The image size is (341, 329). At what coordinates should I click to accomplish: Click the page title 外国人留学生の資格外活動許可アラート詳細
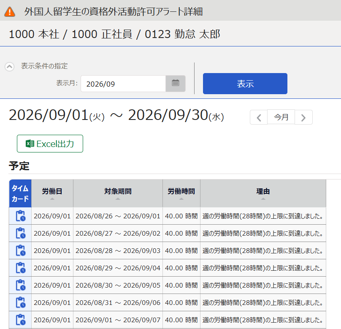(113, 11)
